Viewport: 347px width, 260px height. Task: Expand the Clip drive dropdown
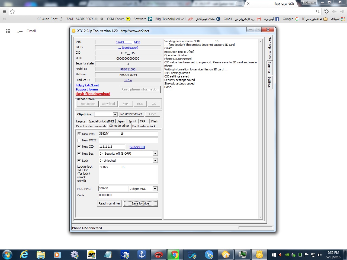pos(115,114)
